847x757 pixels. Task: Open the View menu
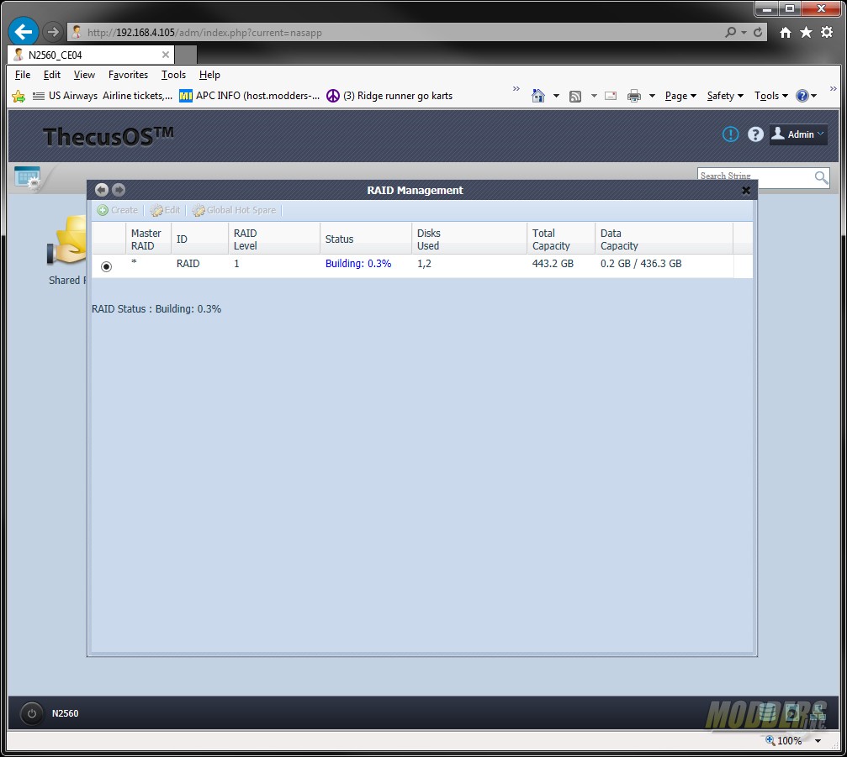point(84,75)
